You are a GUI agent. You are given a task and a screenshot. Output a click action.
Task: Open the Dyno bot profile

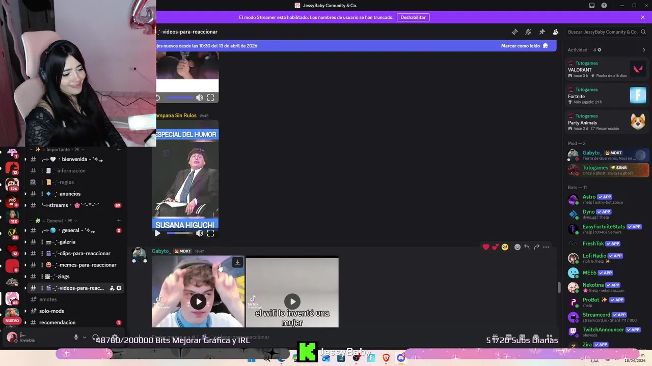point(607,214)
